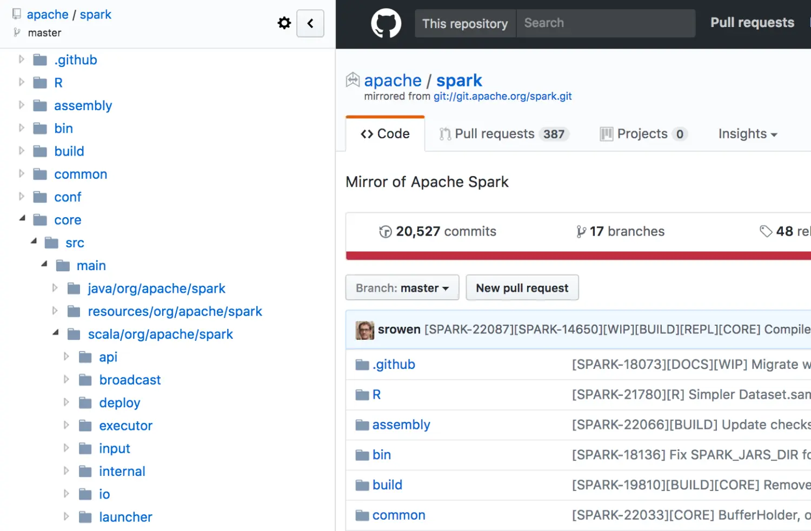Open the R folder link in file list

376,395
